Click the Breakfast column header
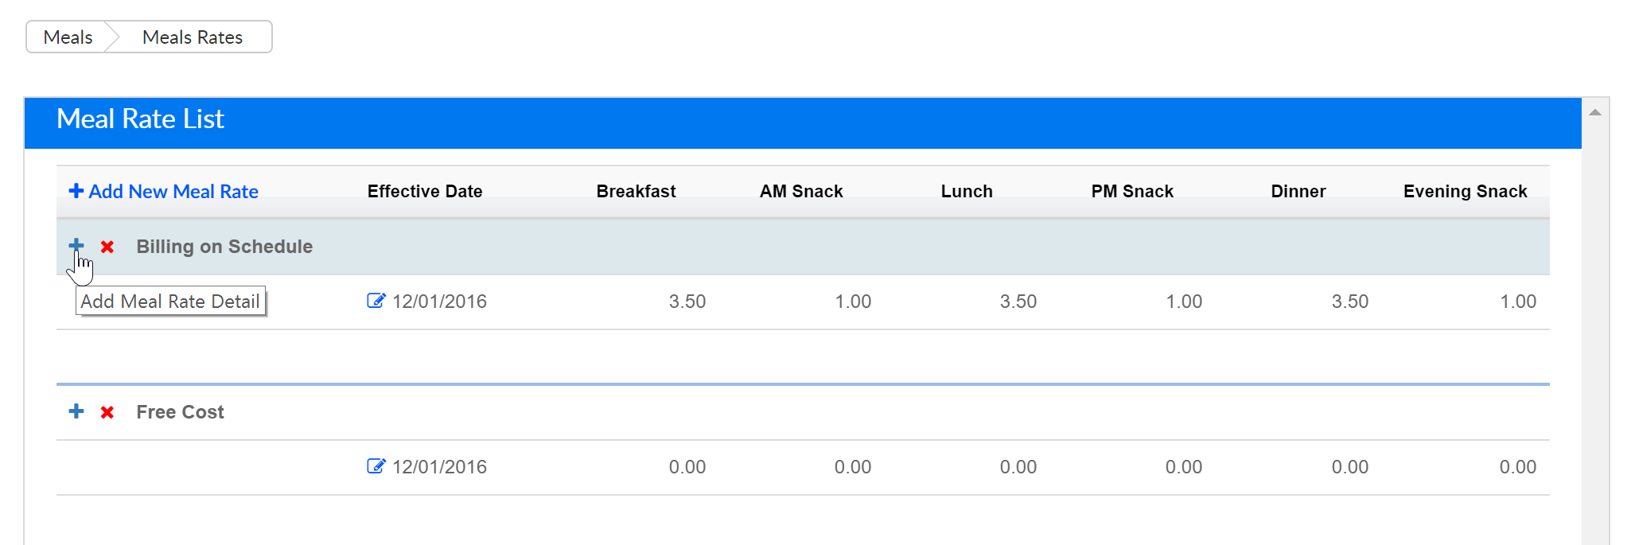 click(636, 192)
